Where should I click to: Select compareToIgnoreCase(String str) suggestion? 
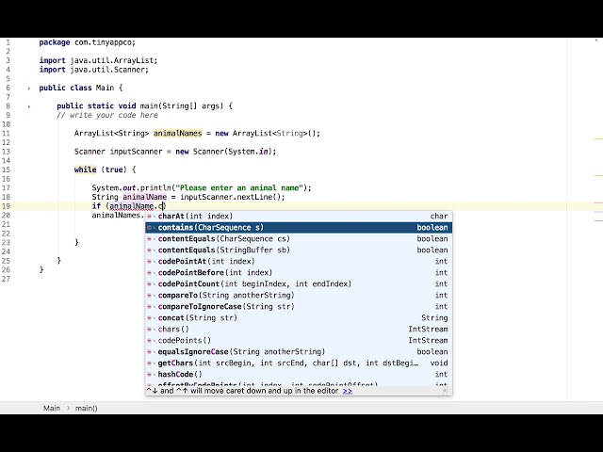click(x=299, y=306)
